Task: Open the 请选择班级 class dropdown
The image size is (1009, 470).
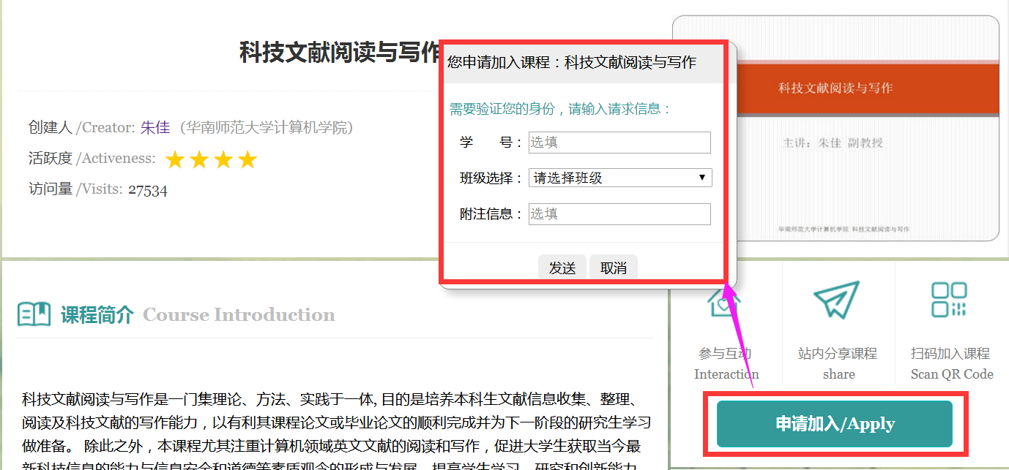Action: click(x=619, y=178)
